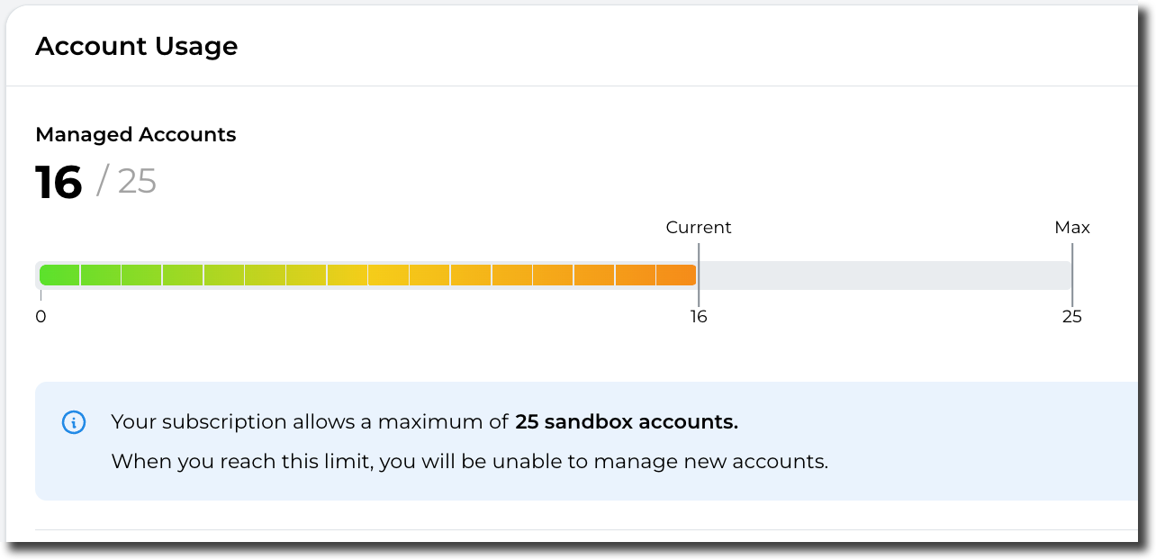Screen dimensions: 1156x560
Task: Click the Max marker label above bar
Action: point(1071,228)
